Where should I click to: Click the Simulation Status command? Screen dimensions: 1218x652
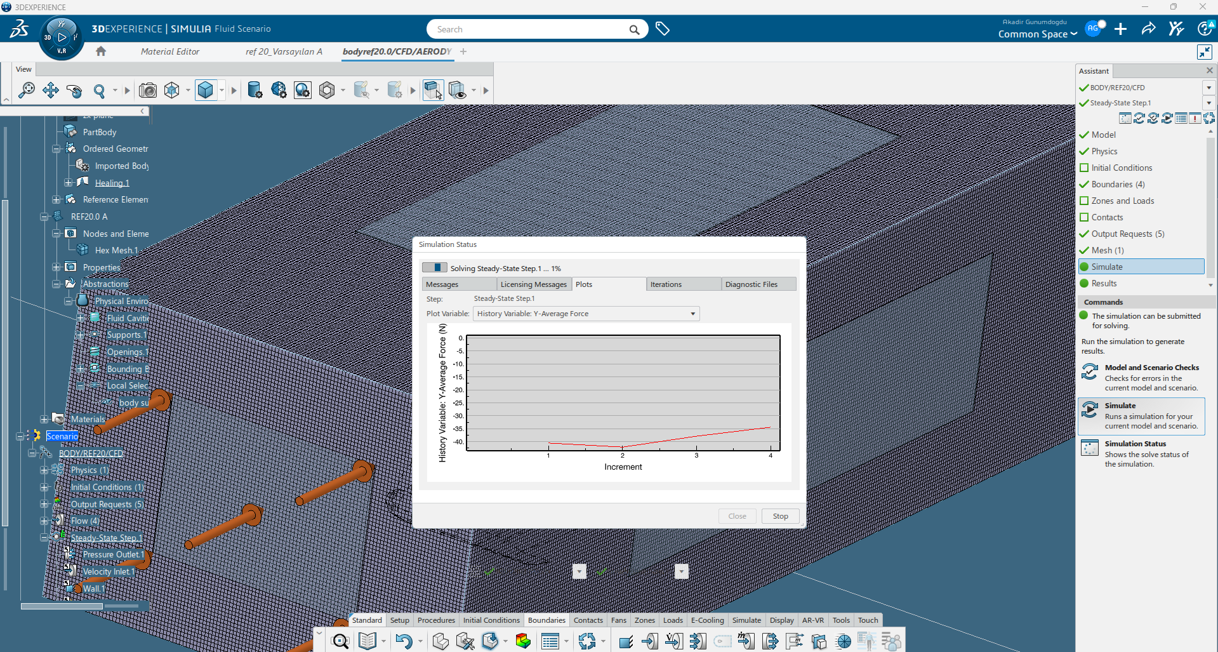tap(1141, 454)
